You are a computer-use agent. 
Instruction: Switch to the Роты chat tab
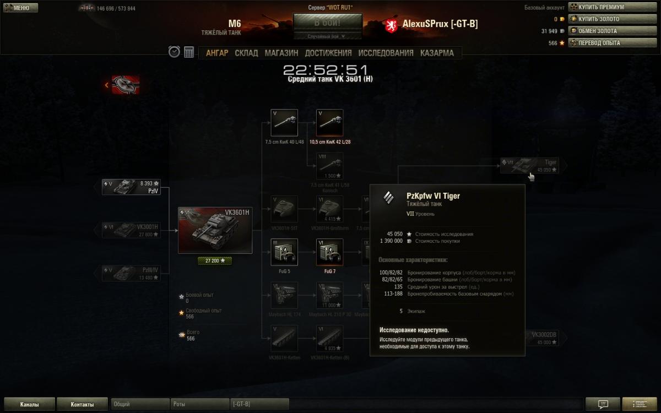[200, 404]
